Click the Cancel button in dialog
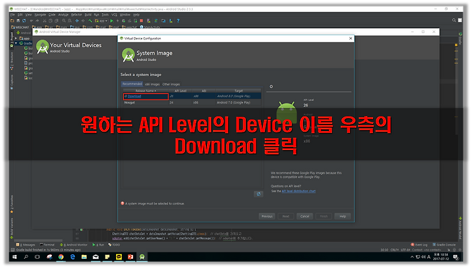 tap(305, 216)
